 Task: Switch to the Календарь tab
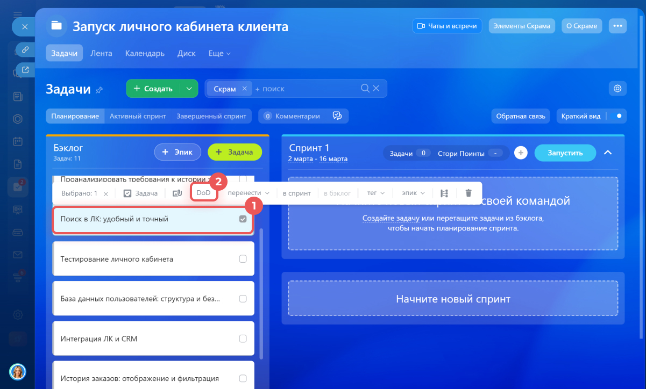tap(145, 53)
